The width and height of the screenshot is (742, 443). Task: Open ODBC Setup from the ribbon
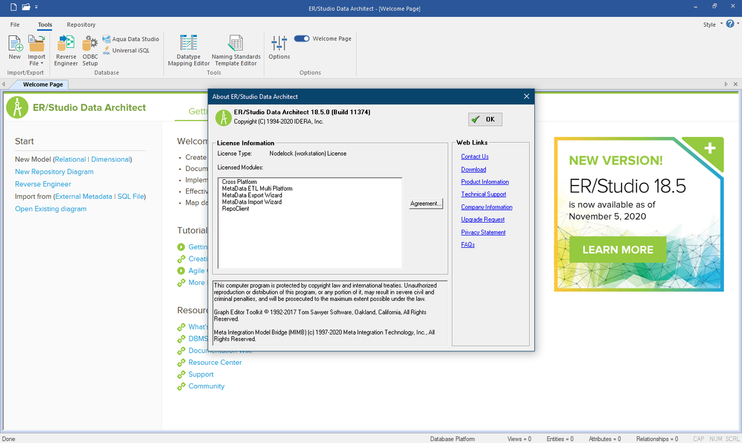pos(90,51)
